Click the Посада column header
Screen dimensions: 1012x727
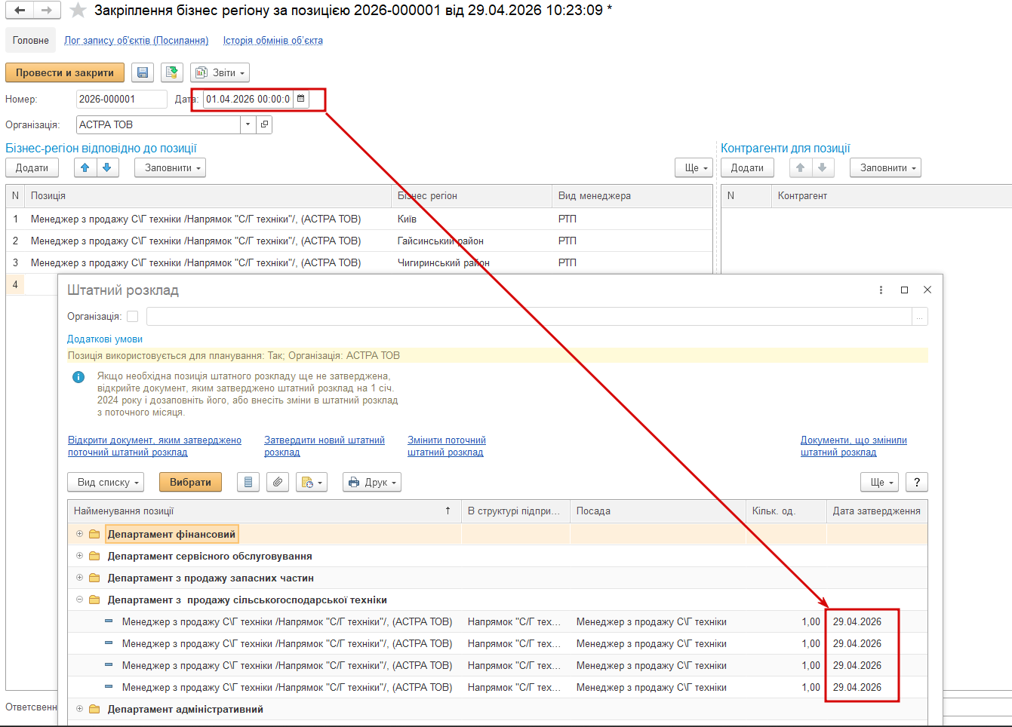coord(657,511)
